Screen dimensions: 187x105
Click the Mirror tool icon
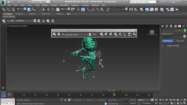[131, 9]
